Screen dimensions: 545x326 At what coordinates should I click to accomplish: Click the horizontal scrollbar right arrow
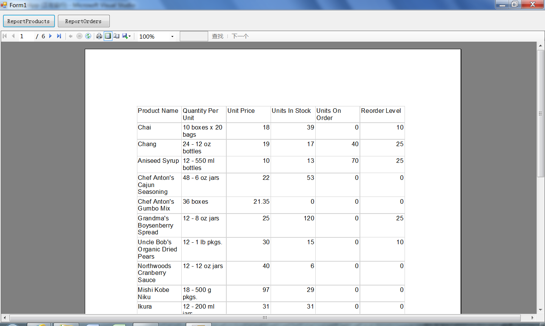pyautogui.click(x=533, y=318)
